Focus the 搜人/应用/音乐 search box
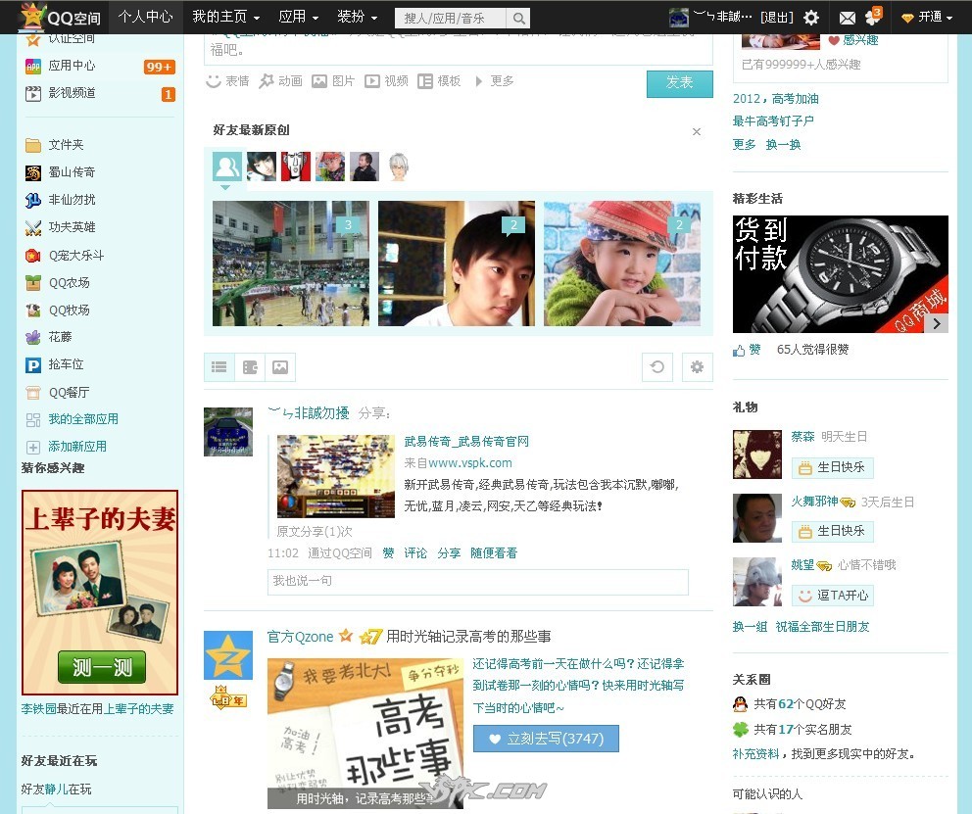Screen dimensions: 972x814 (451, 19)
